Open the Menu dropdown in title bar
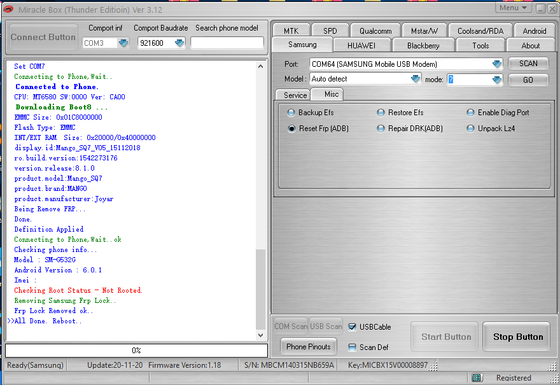Screen dimensions: 560x385 pyautogui.click(x=513, y=8)
